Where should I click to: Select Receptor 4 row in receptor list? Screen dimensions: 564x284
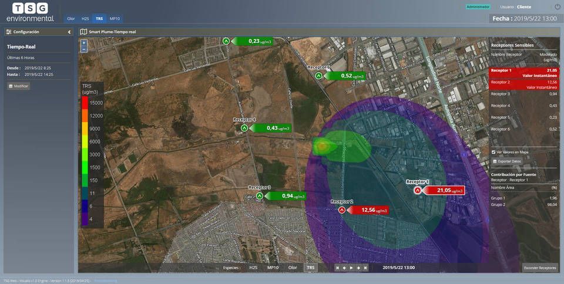(x=524, y=106)
